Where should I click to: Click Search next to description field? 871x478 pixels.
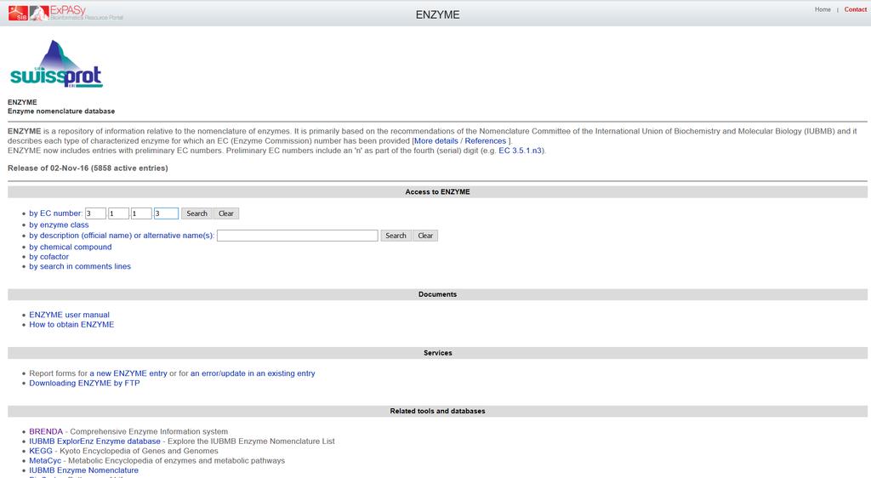click(x=396, y=236)
